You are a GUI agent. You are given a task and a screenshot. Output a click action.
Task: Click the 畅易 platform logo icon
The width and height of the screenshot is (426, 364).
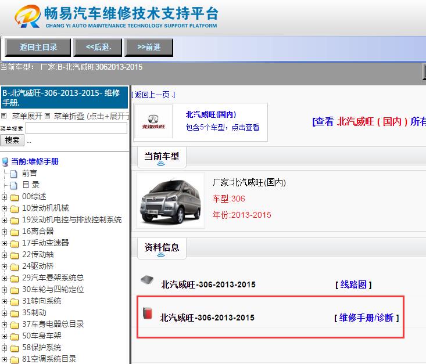[27, 16]
